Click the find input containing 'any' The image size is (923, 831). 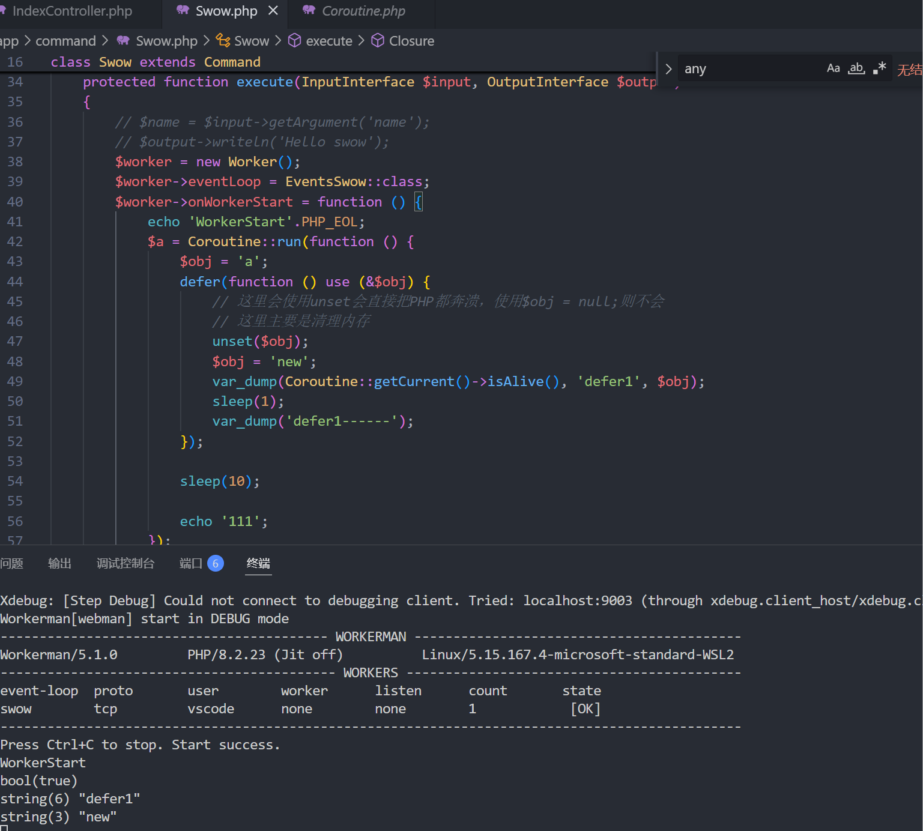(x=751, y=69)
